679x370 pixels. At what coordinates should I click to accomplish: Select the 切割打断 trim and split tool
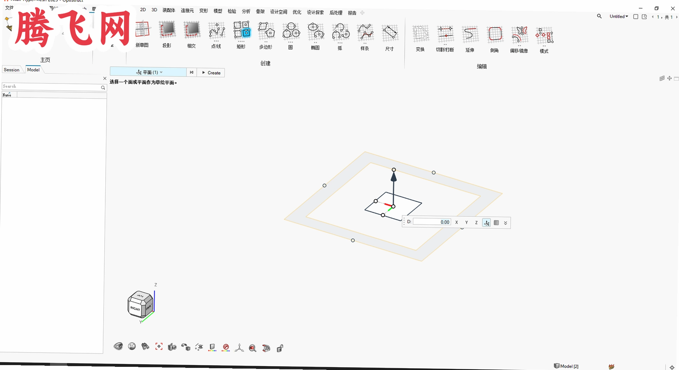[445, 39]
